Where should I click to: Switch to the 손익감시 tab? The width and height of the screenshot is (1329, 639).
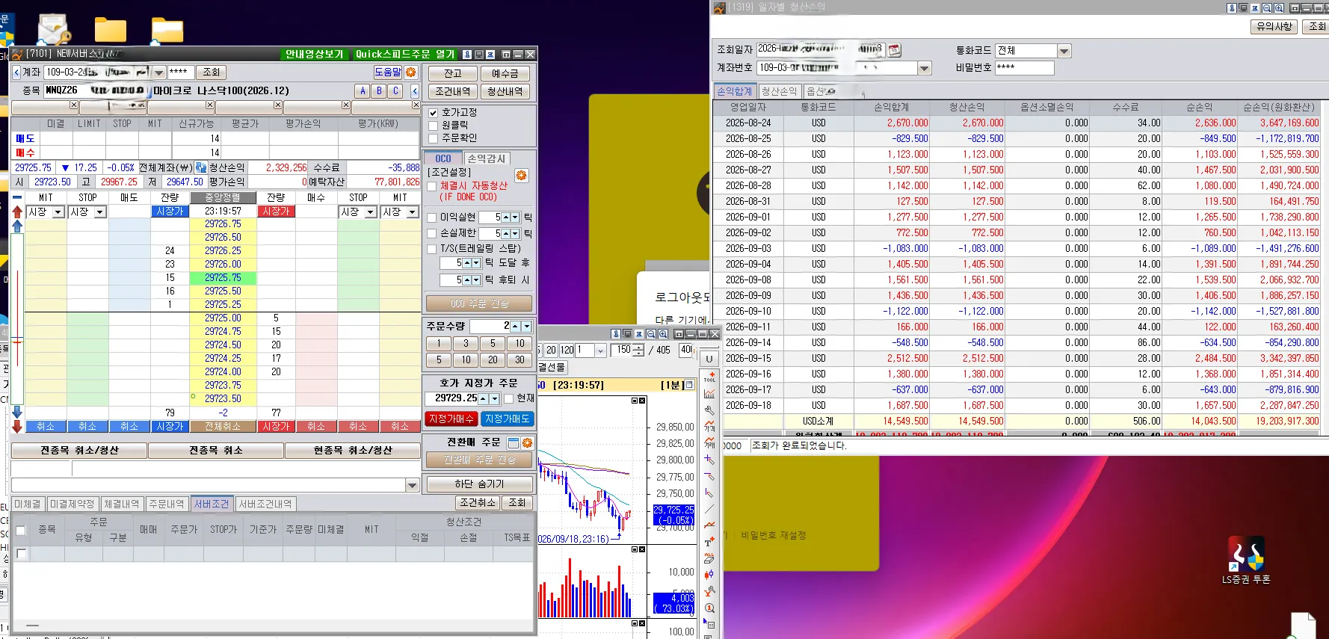(487, 158)
